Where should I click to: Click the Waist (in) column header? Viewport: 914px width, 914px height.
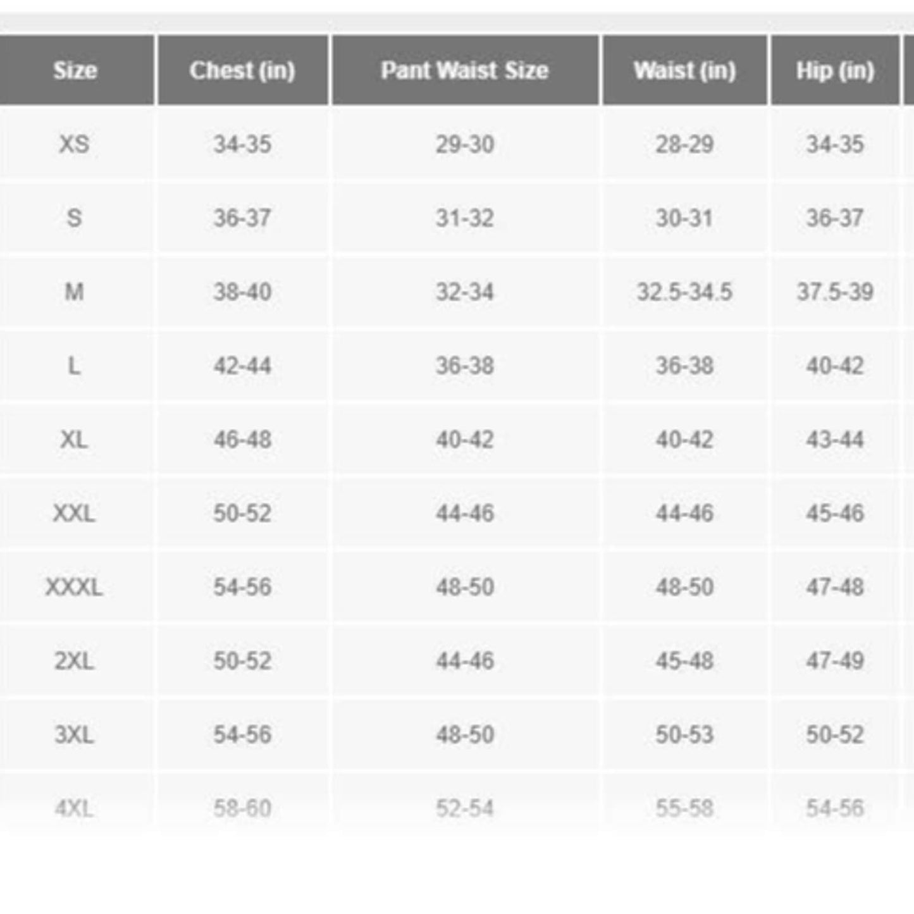[684, 70]
